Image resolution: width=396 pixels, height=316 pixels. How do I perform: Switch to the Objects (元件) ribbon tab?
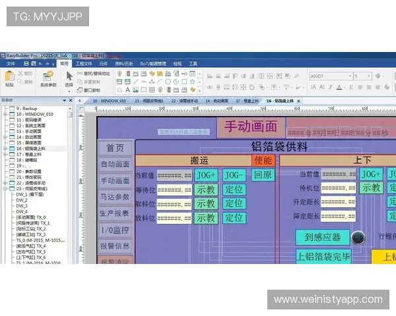click(x=103, y=63)
